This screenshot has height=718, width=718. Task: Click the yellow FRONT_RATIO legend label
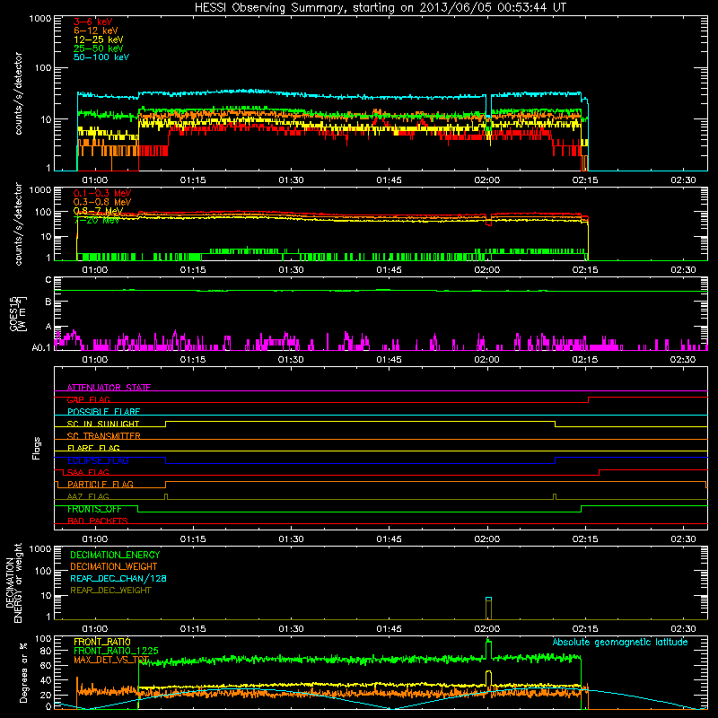tap(102, 642)
